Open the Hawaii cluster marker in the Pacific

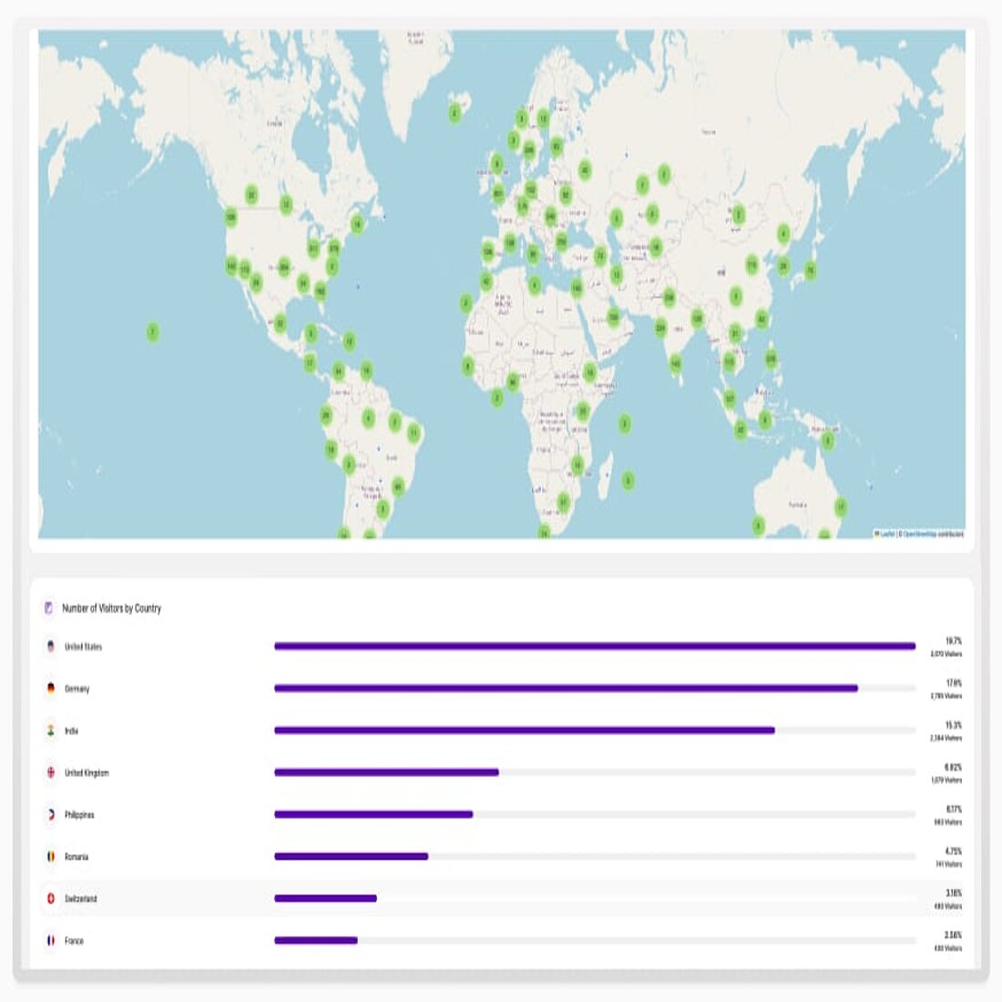point(152,332)
